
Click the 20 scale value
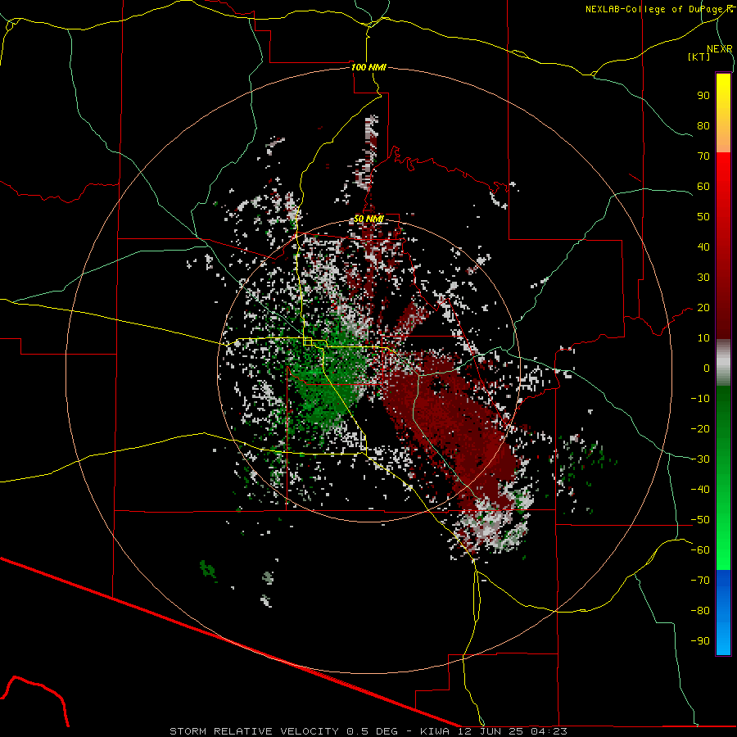point(703,307)
